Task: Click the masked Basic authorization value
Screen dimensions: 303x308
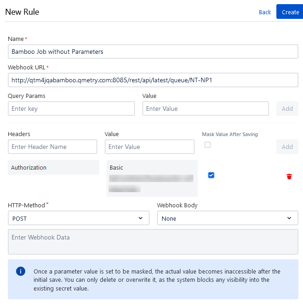Action: [151, 178]
